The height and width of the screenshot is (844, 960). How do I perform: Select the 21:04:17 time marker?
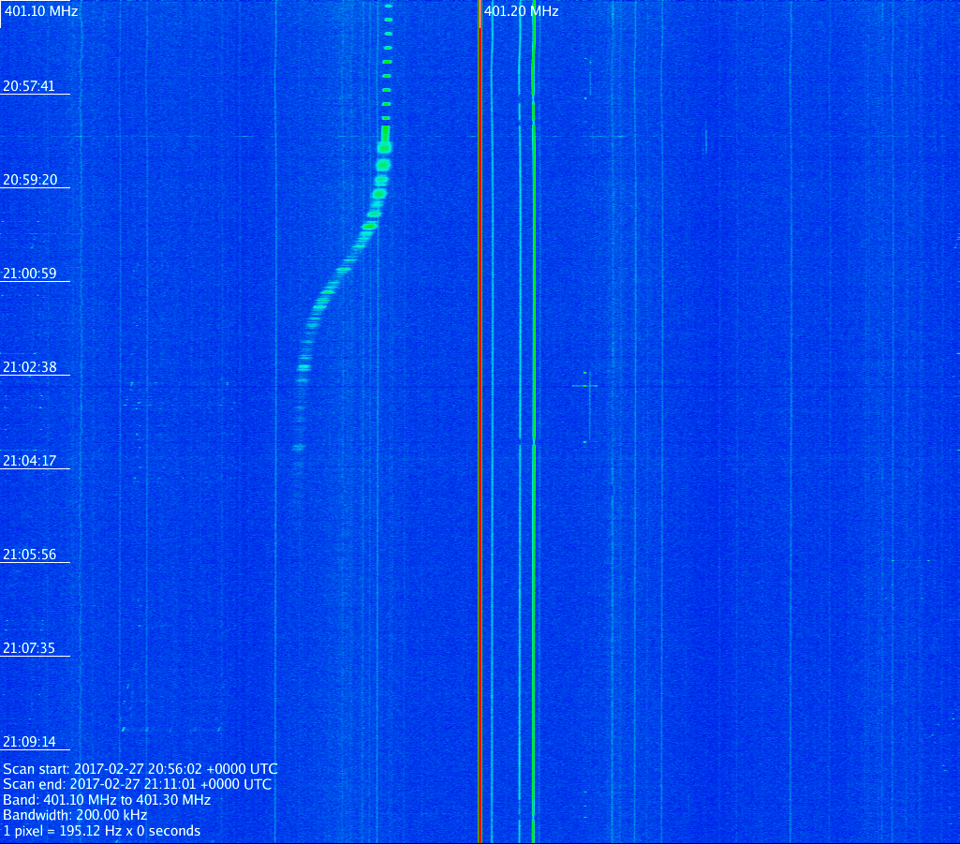(29, 461)
